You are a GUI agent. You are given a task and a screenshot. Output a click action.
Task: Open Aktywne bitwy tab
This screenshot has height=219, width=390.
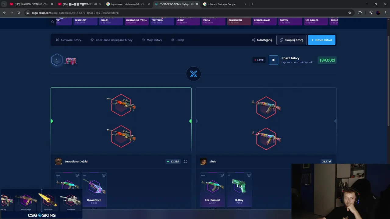(x=68, y=40)
